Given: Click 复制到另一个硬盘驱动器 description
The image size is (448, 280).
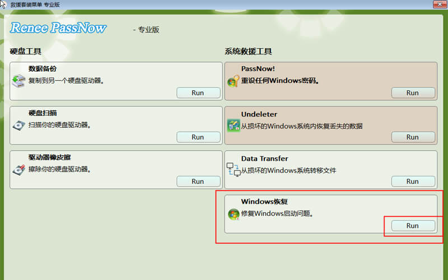Looking at the screenshot, I should click(x=66, y=81).
